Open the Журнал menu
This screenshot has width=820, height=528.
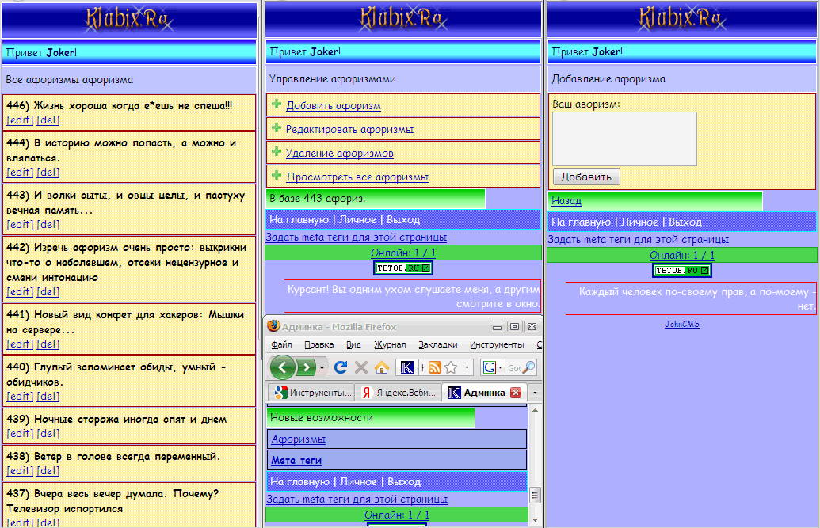point(390,344)
